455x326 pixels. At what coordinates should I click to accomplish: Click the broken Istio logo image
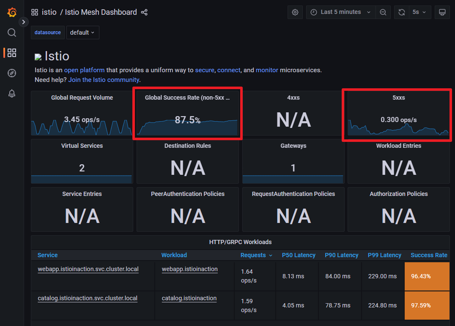click(38, 57)
